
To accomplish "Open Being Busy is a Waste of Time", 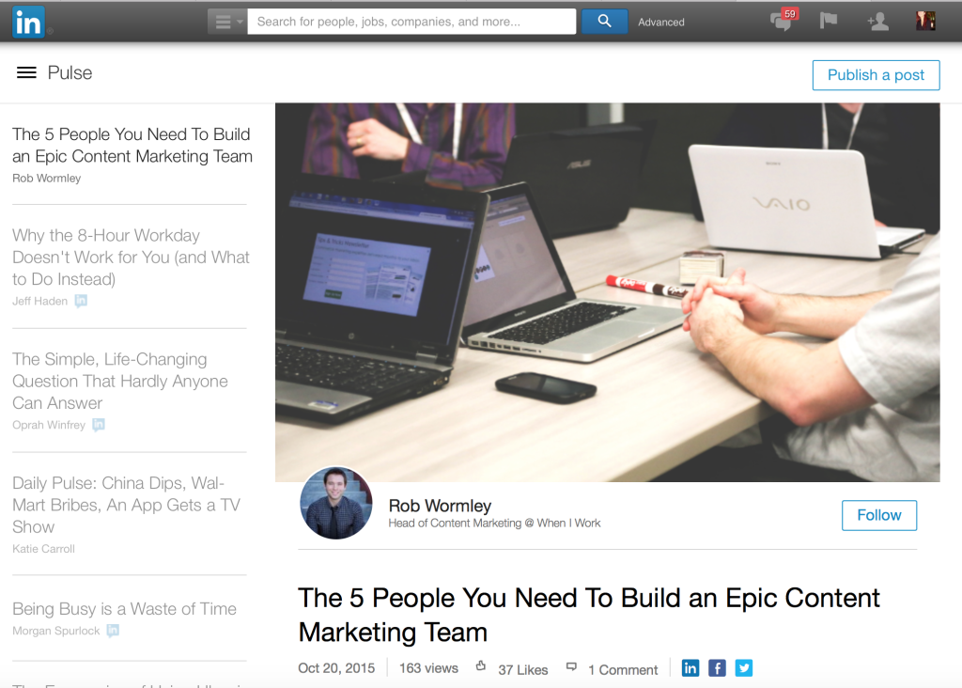I will pos(125,609).
